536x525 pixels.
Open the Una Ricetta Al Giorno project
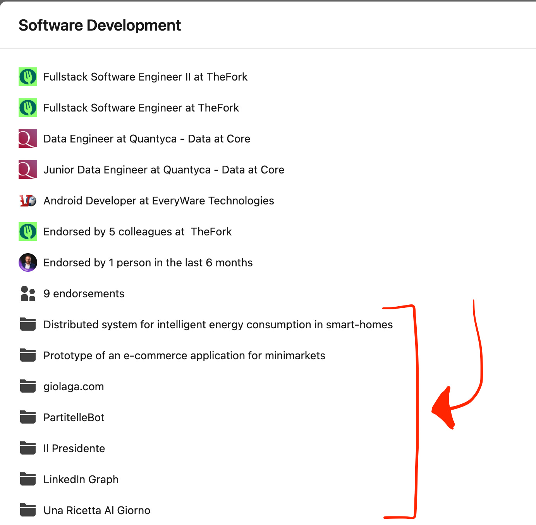(97, 510)
